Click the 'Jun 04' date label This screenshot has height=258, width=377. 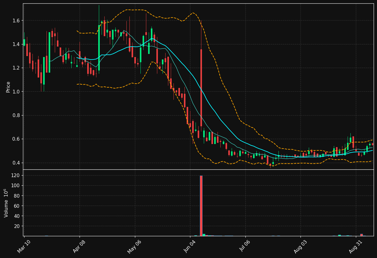(190, 246)
